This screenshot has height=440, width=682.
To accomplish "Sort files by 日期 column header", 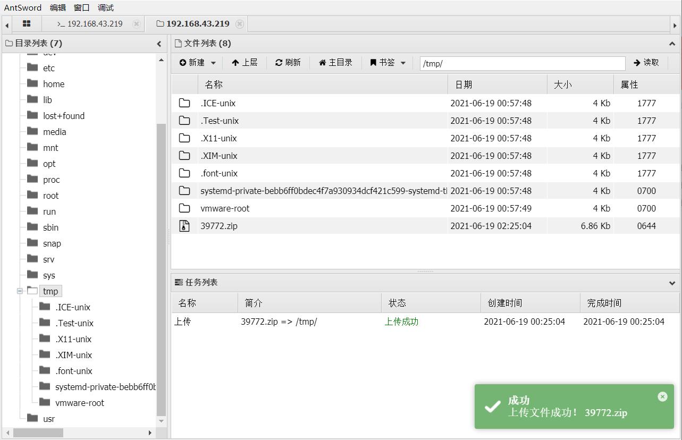I will [x=498, y=84].
